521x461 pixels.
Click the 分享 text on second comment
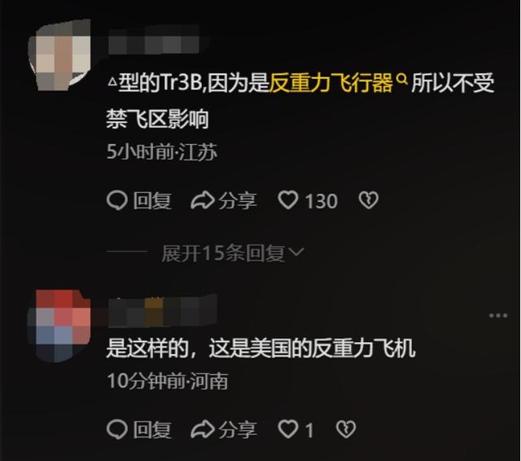point(238,430)
